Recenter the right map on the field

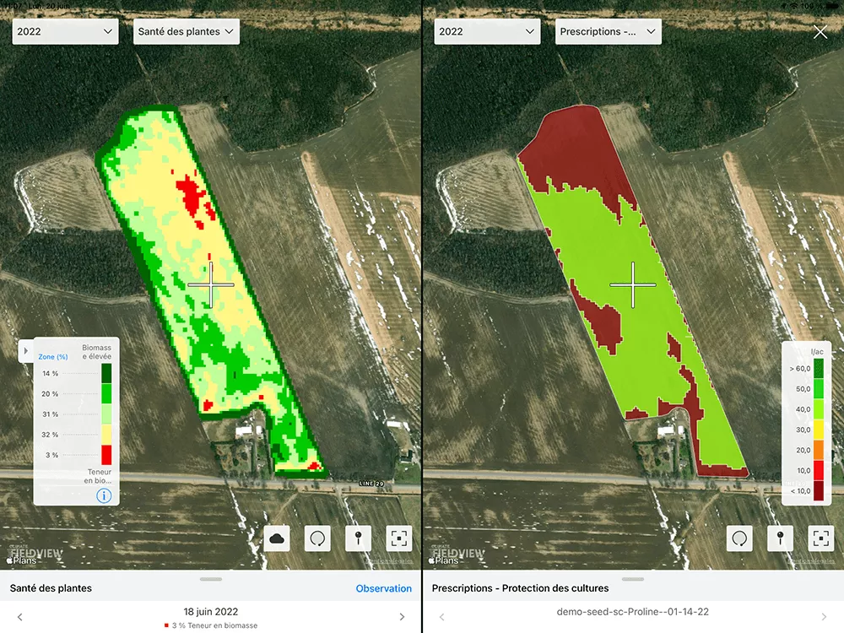(x=821, y=538)
